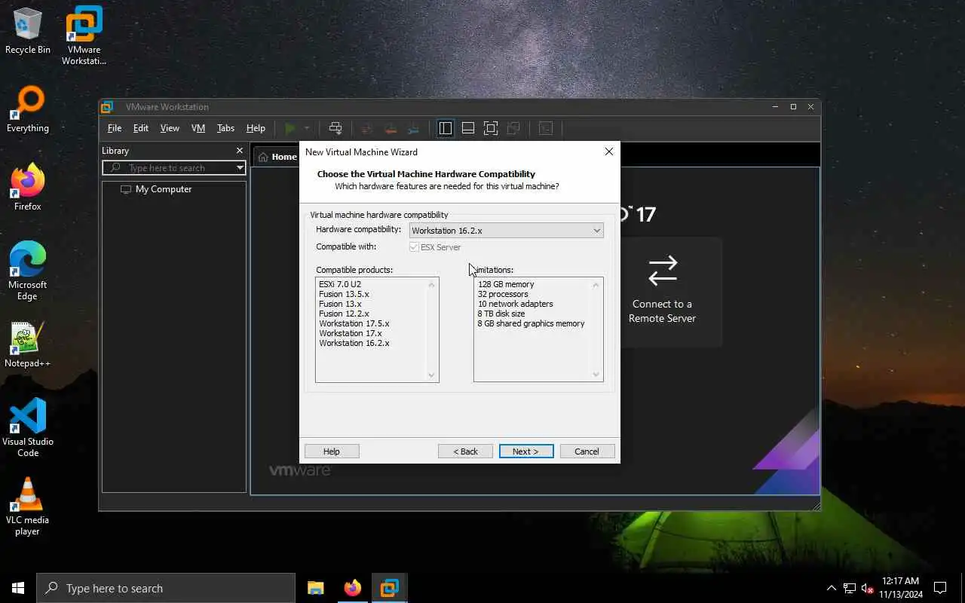Click the Windows Start button
The width and height of the screenshot is (965, 603).
tap(18, 588)
